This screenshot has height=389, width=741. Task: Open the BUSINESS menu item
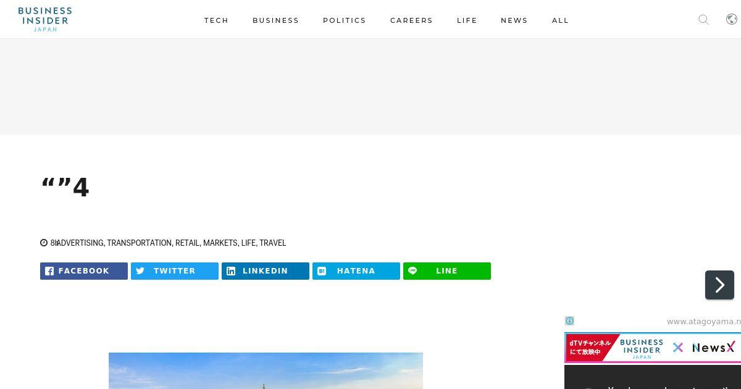[275, 20]
